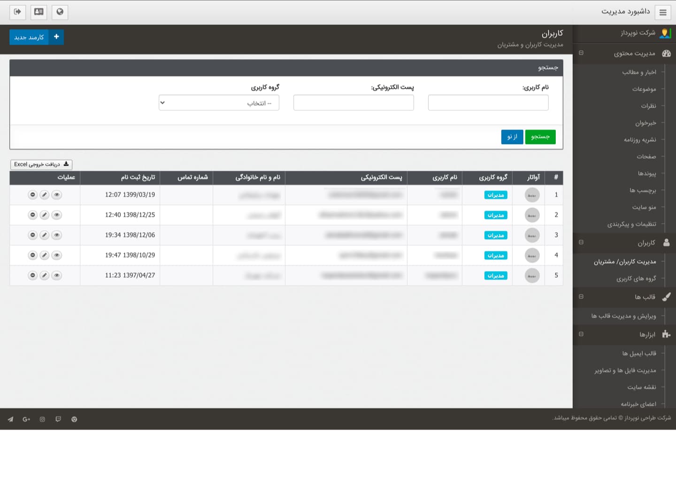This screenshot has width=676, height=492.
Task: Select گروه های کاربری in the sidebar
Action: pos(636,279)
